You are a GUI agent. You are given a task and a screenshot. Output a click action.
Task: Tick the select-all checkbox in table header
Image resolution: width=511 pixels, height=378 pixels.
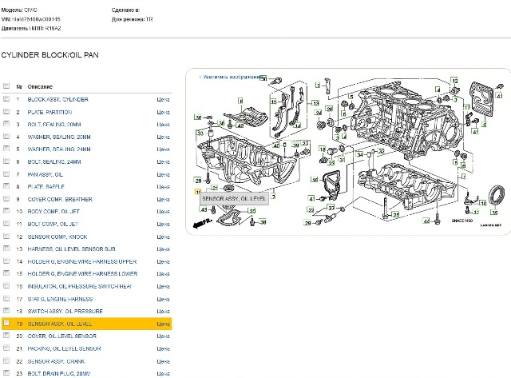[x=6, y=86]
